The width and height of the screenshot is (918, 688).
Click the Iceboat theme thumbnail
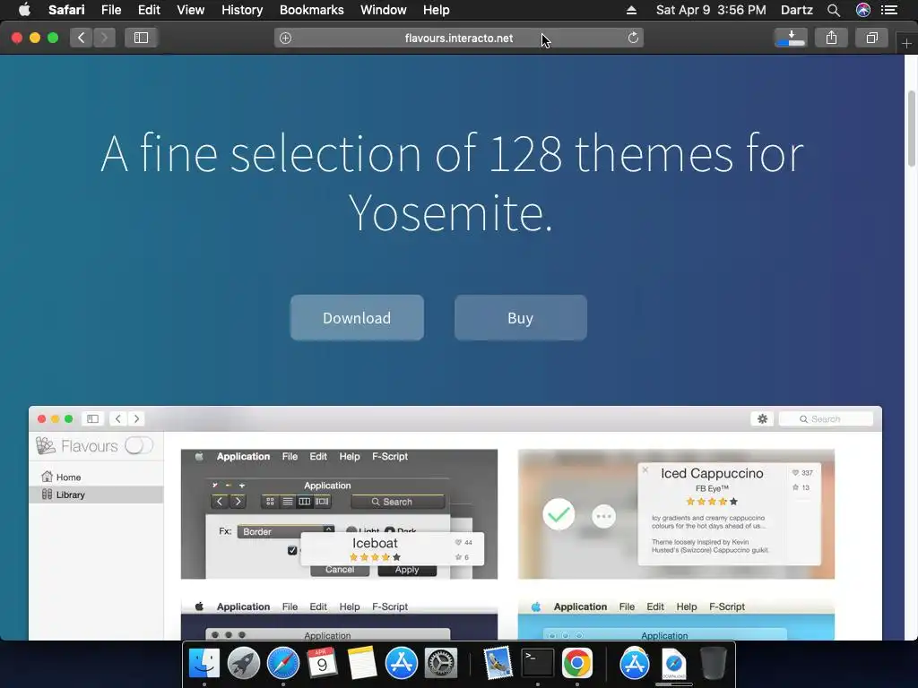coord(339,514)
